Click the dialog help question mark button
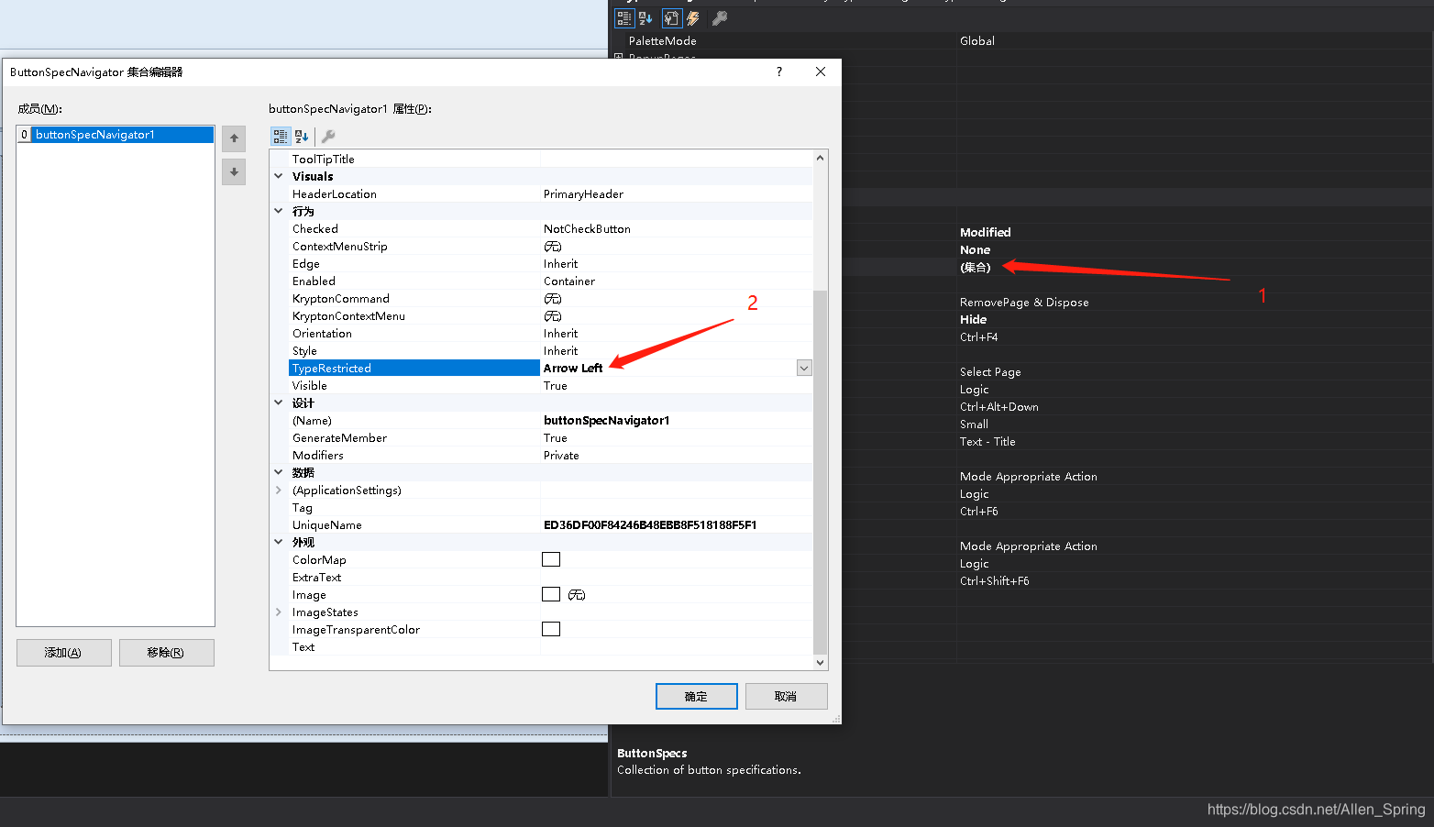The height and width of the screenshot is (827, 1434). [779, 72]
